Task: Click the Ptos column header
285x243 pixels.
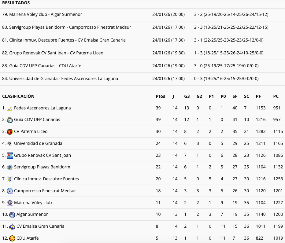Action: (x=160, y=96)
